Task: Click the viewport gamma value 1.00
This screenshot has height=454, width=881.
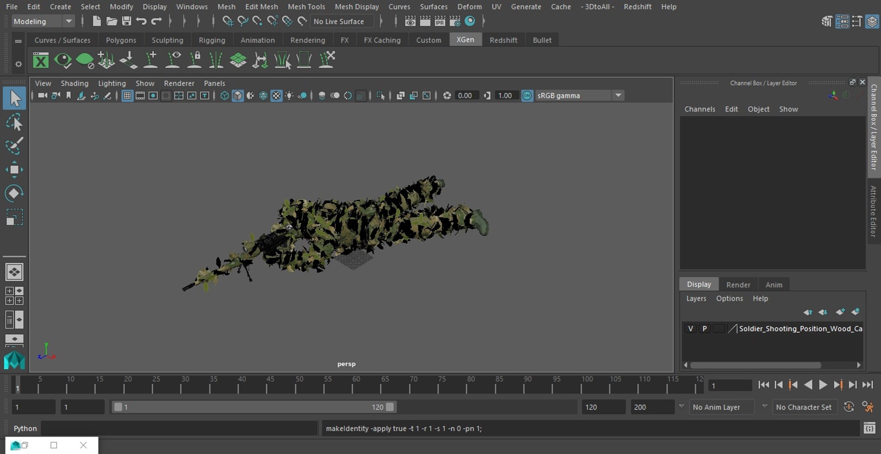Action: (505, 95)
